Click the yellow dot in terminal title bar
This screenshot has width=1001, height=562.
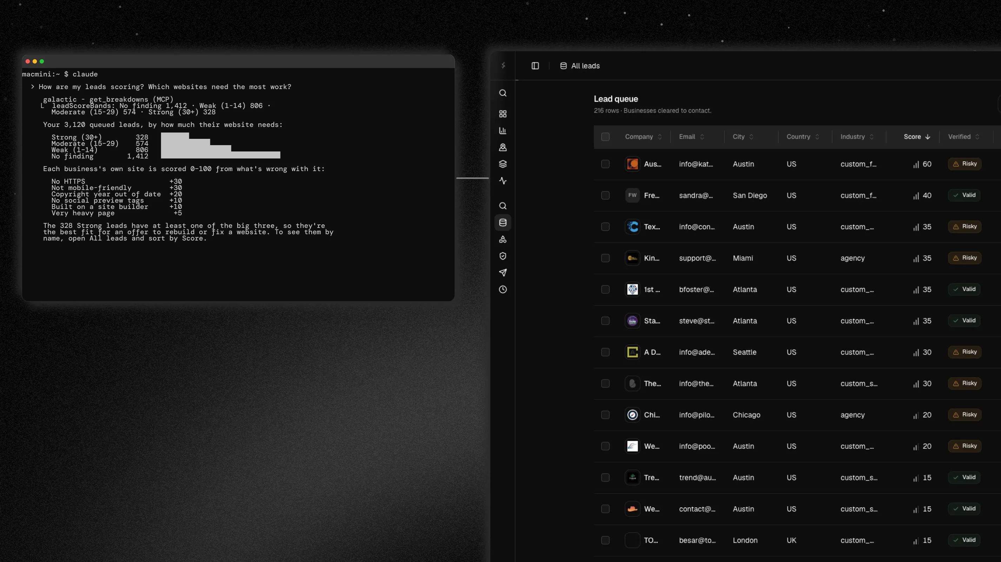tap(35, 61)
